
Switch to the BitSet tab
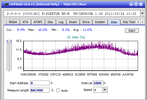pyautogui.click(x=13, y=22)
